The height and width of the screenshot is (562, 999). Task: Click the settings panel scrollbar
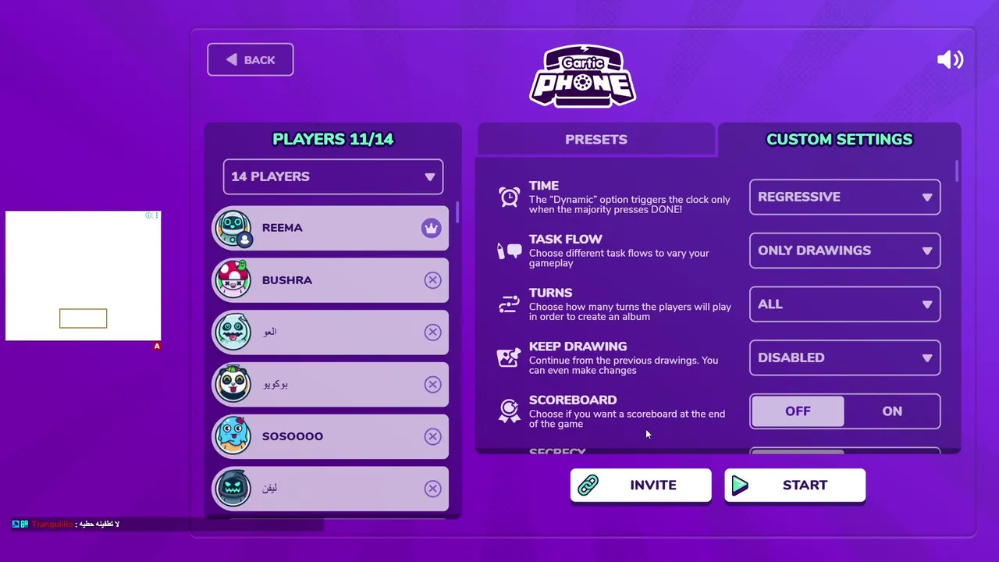pos(957,171)
